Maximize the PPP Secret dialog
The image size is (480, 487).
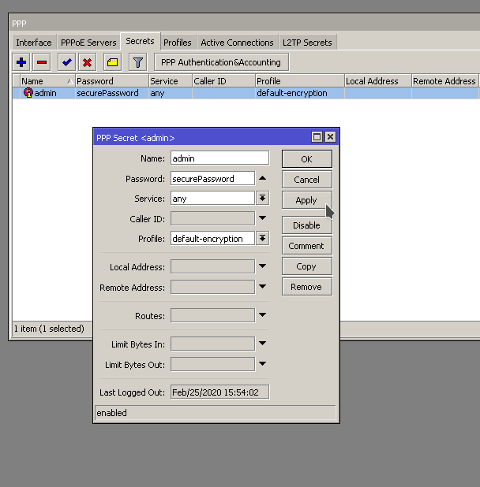pos(317,137)
